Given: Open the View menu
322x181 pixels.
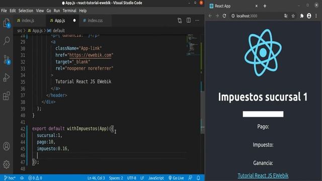Looking at the screenshot, I should (40, 11).
